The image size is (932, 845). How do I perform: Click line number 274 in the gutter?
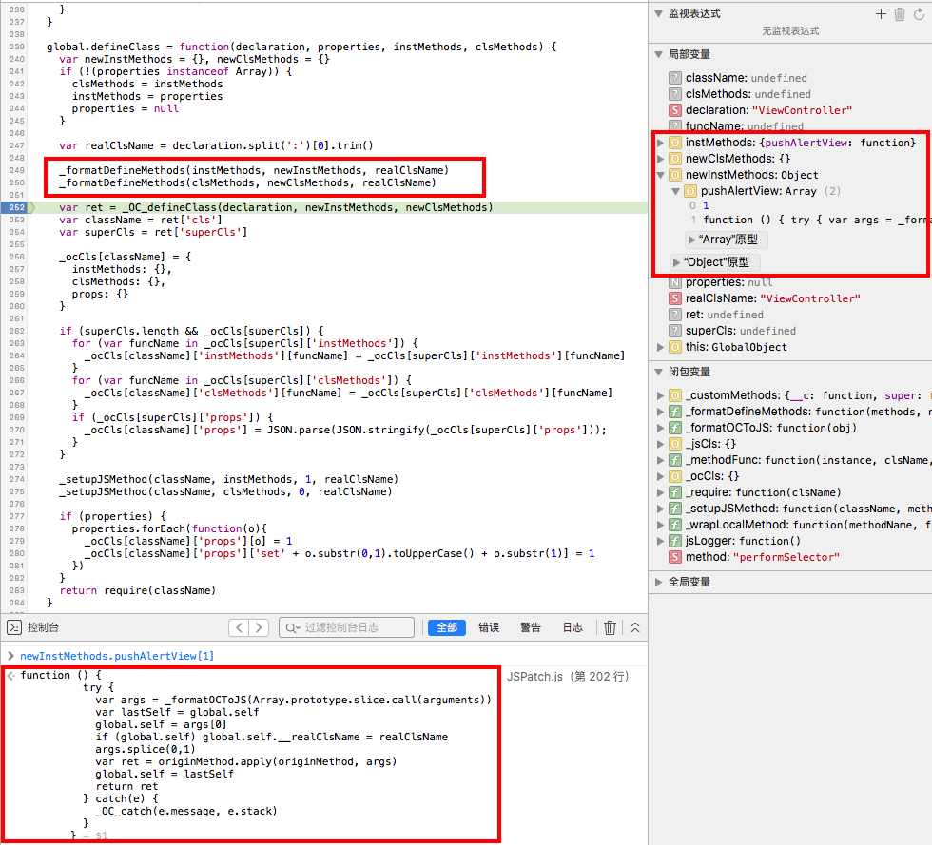[x=17, y=480]
